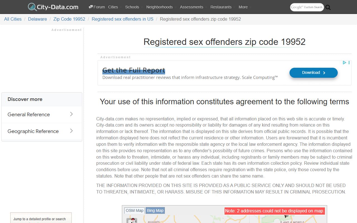
Task: Click the City-Data.com logo
Action: [x=53, y=7]
